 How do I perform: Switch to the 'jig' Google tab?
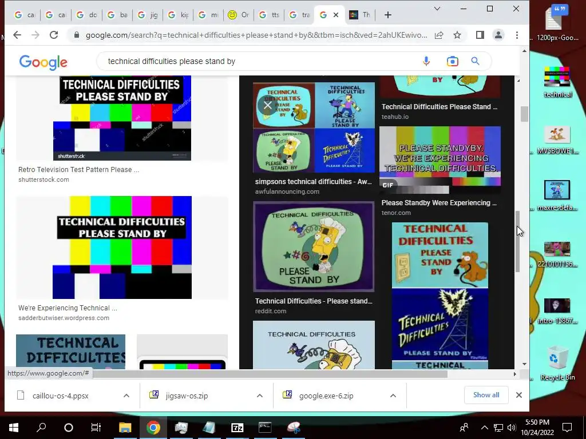(148, 15)
